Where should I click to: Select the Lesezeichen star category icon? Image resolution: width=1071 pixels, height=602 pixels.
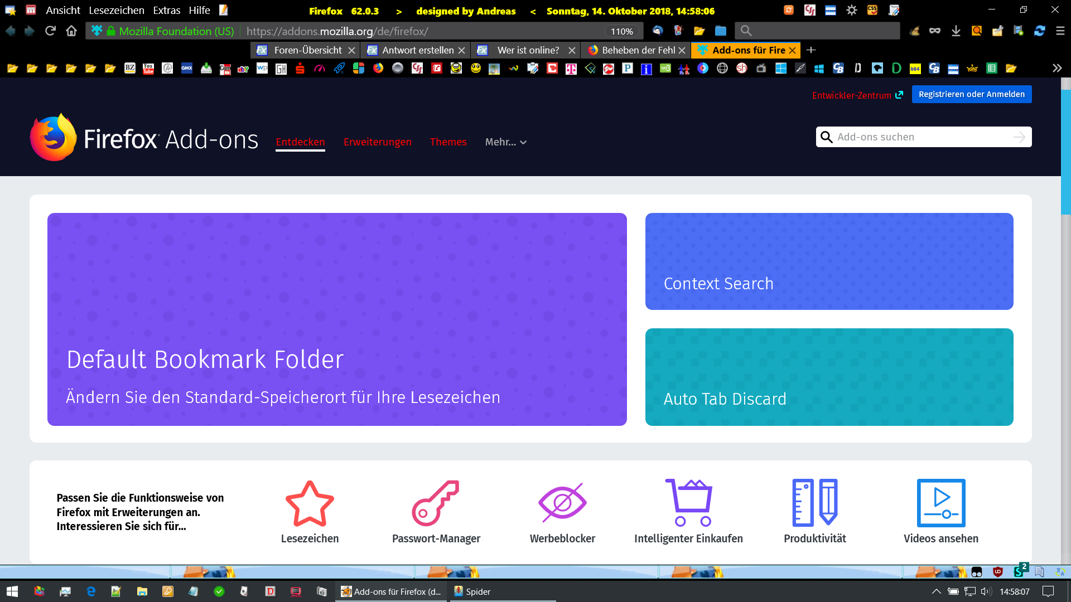tap(310, 503)
